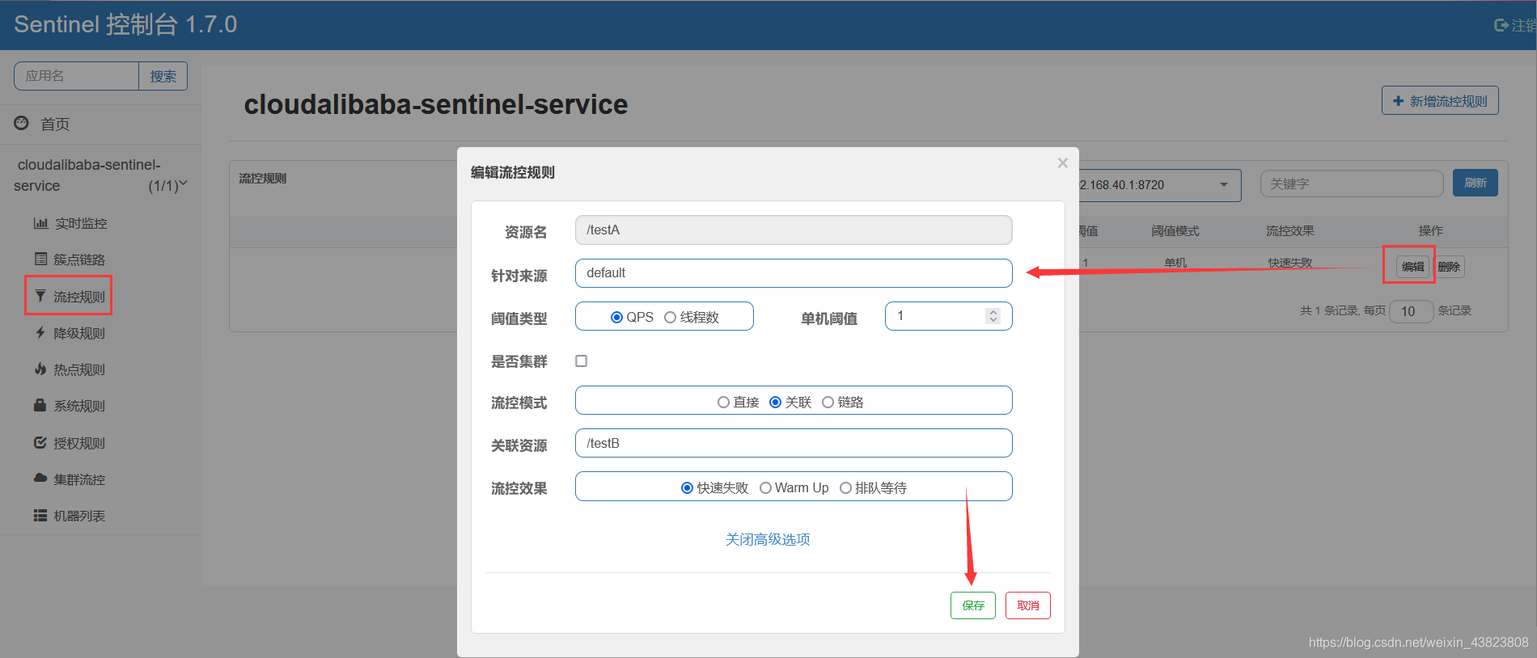Viewport: 1537px width, 658px height.
Task: Focus the 关联资源 field containing /testB
Action: [x=794, y=443]
